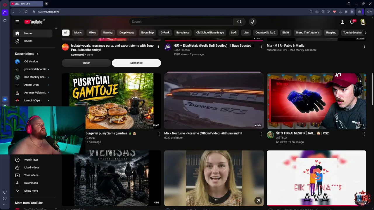
Task: Open the browser downloads panel
Action: click(x=340, y=12)
